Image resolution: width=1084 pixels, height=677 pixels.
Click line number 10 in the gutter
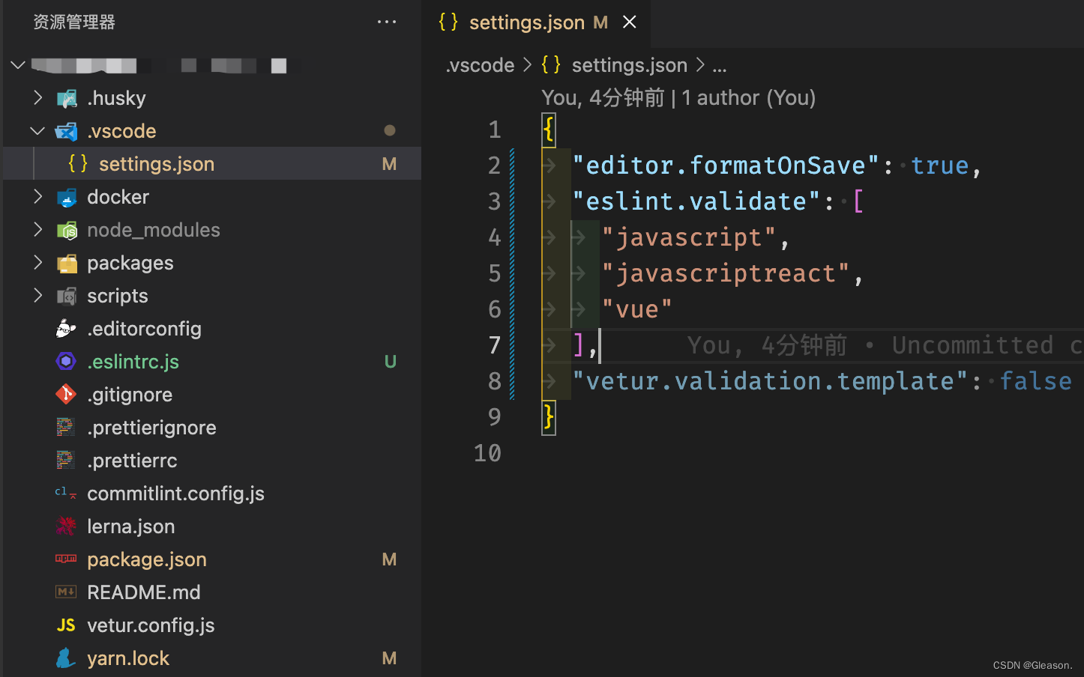[x=487, y=453]
